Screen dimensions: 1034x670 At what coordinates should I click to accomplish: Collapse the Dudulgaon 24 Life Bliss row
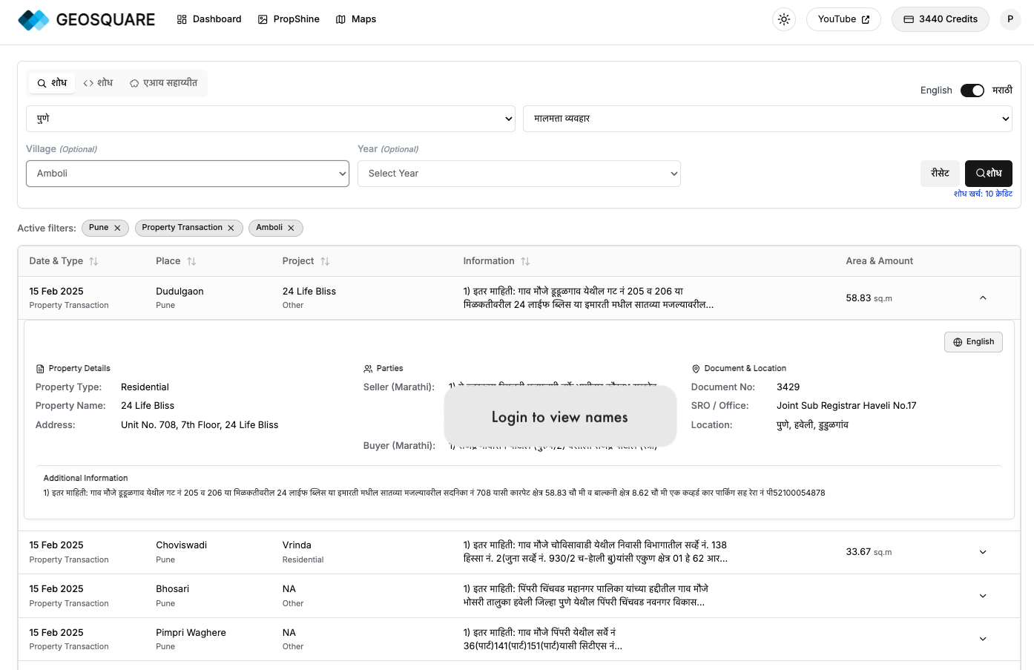click(x=983, y=298)
